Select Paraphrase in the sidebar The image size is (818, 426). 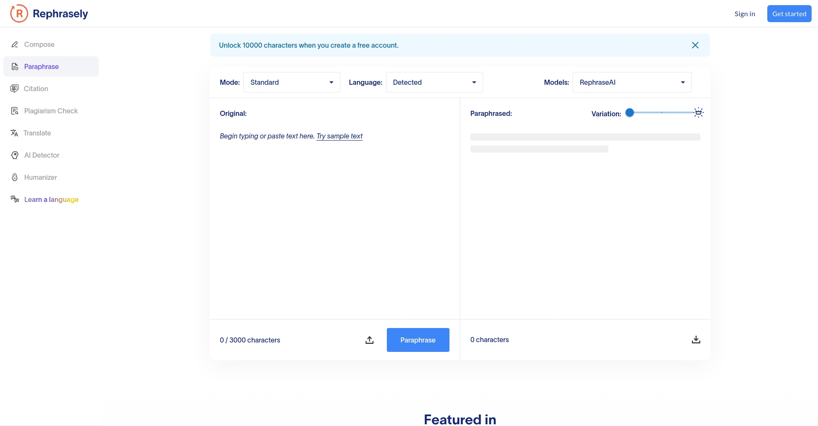point(41,66)
